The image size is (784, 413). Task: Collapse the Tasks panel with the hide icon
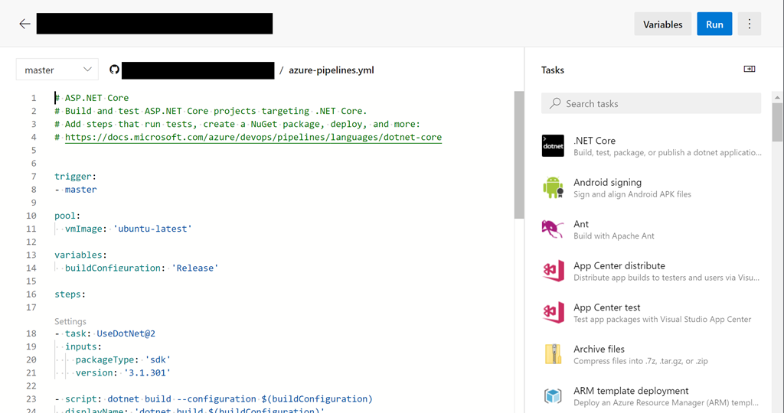pos(749,69)
